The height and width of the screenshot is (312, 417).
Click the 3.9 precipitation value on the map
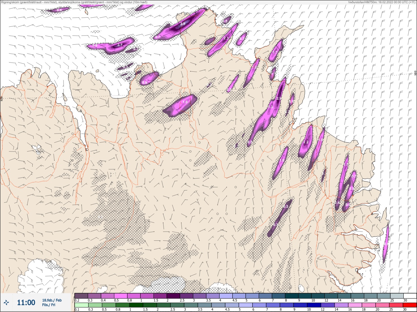[x=183, y=24]
